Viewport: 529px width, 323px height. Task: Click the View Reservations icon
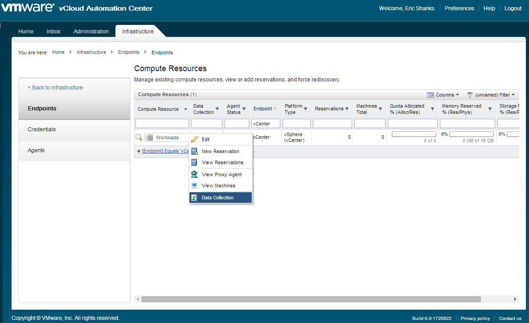[x=194, y=162]
